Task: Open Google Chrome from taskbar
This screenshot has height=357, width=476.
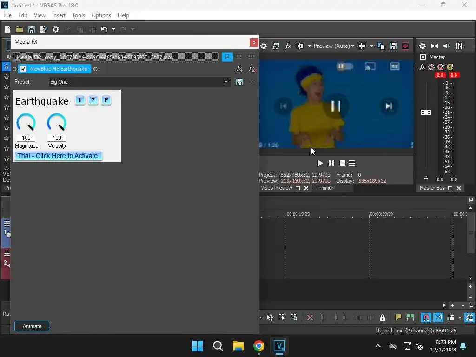Action: pyautogui.click(x=258, y=346)
